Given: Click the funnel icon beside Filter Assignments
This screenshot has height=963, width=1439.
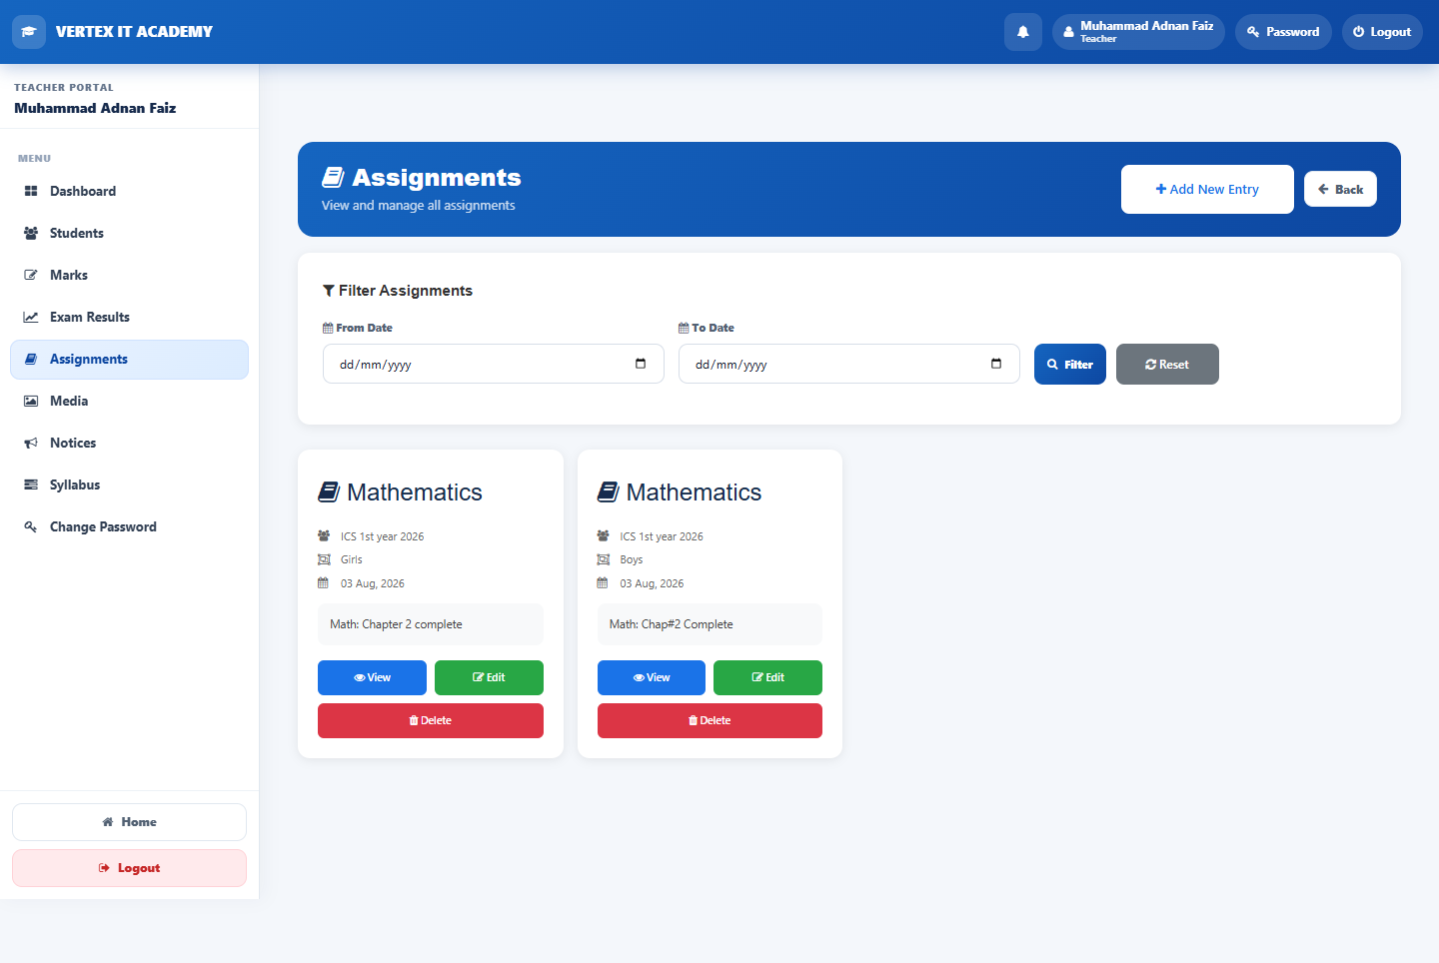Looking at the screenshot, I should (329, 291).
